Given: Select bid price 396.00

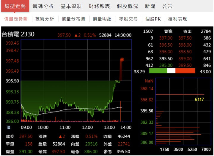Looking at the screenshot, I should pyautogui.click(x=166, y=52).
